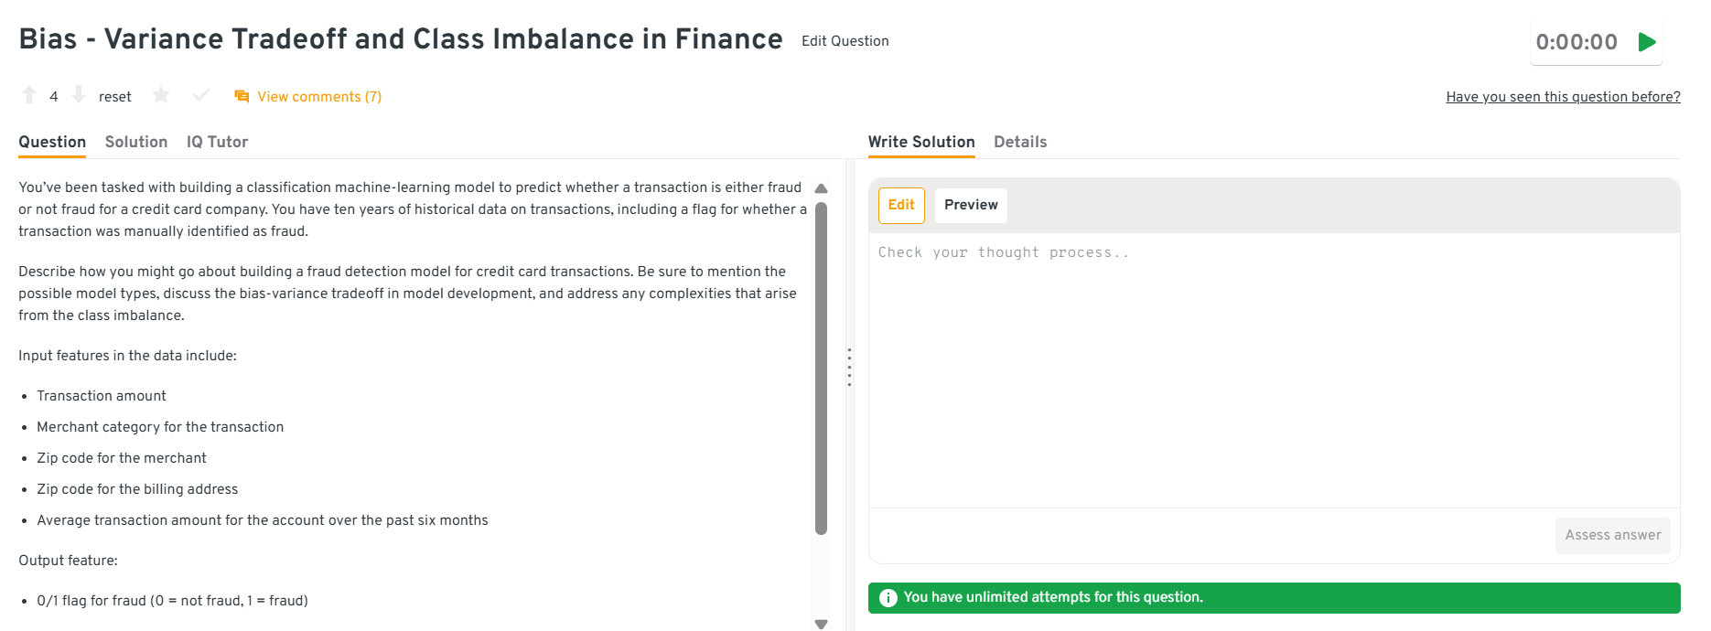Click the panel divider drag handle
Image resolution: width=1711 pixels, height=631 pixels.
pyautogui.click(x=849, y=367)
